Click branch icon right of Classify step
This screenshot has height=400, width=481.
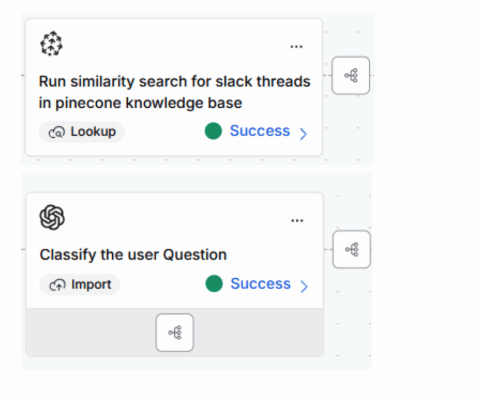click(x=352, y=249)
